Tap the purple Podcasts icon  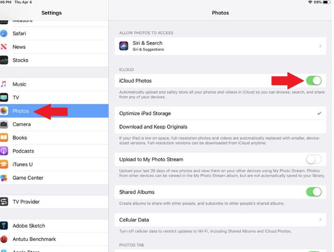(x=4, y=151)
